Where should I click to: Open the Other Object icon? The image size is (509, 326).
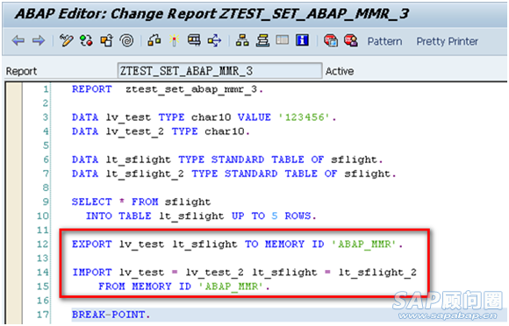(x=106, y=41)
